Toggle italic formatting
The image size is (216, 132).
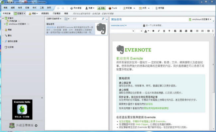(159, 31)
